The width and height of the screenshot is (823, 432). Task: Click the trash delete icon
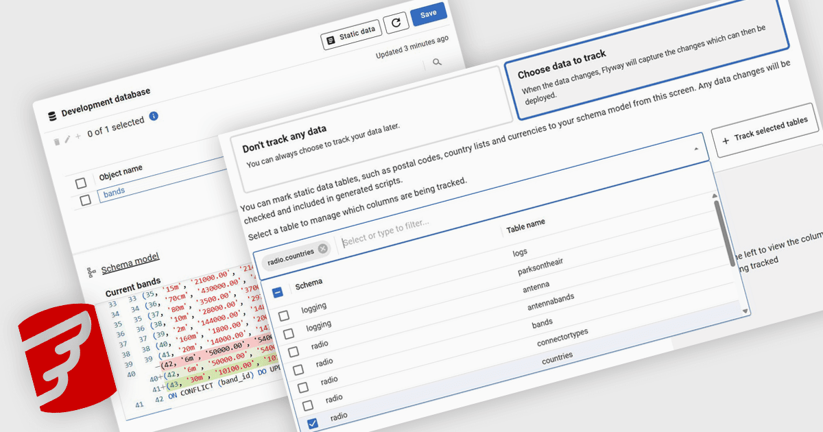tap(57, 142)
